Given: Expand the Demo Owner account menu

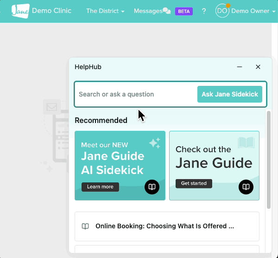Looking at the screenshot, I should click(x=253, y=11).
